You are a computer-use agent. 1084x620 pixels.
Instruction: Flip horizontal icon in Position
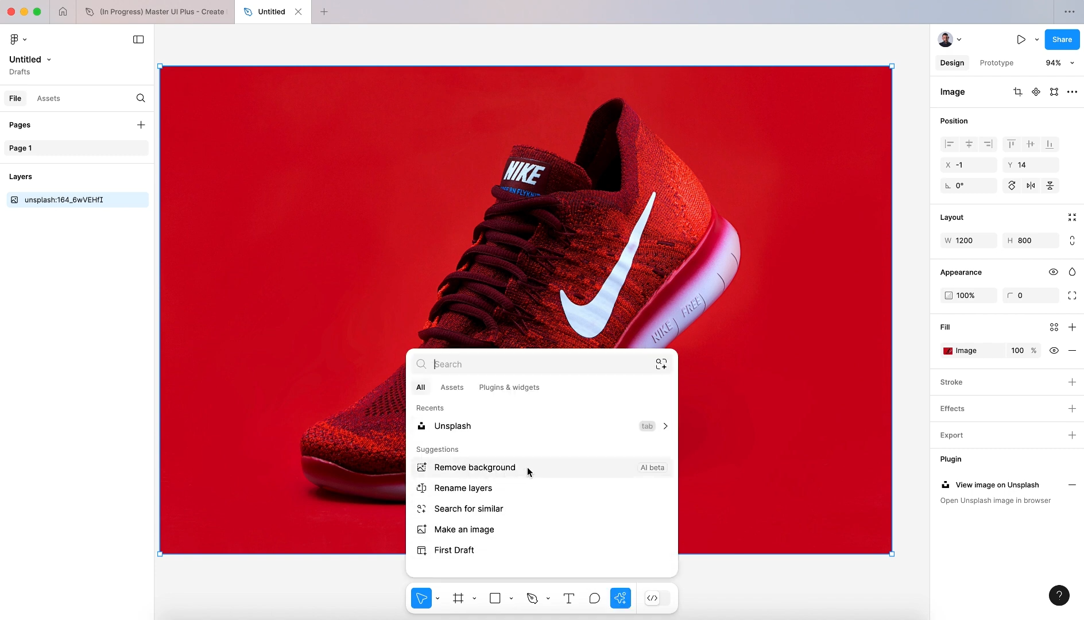[1031, 185]
